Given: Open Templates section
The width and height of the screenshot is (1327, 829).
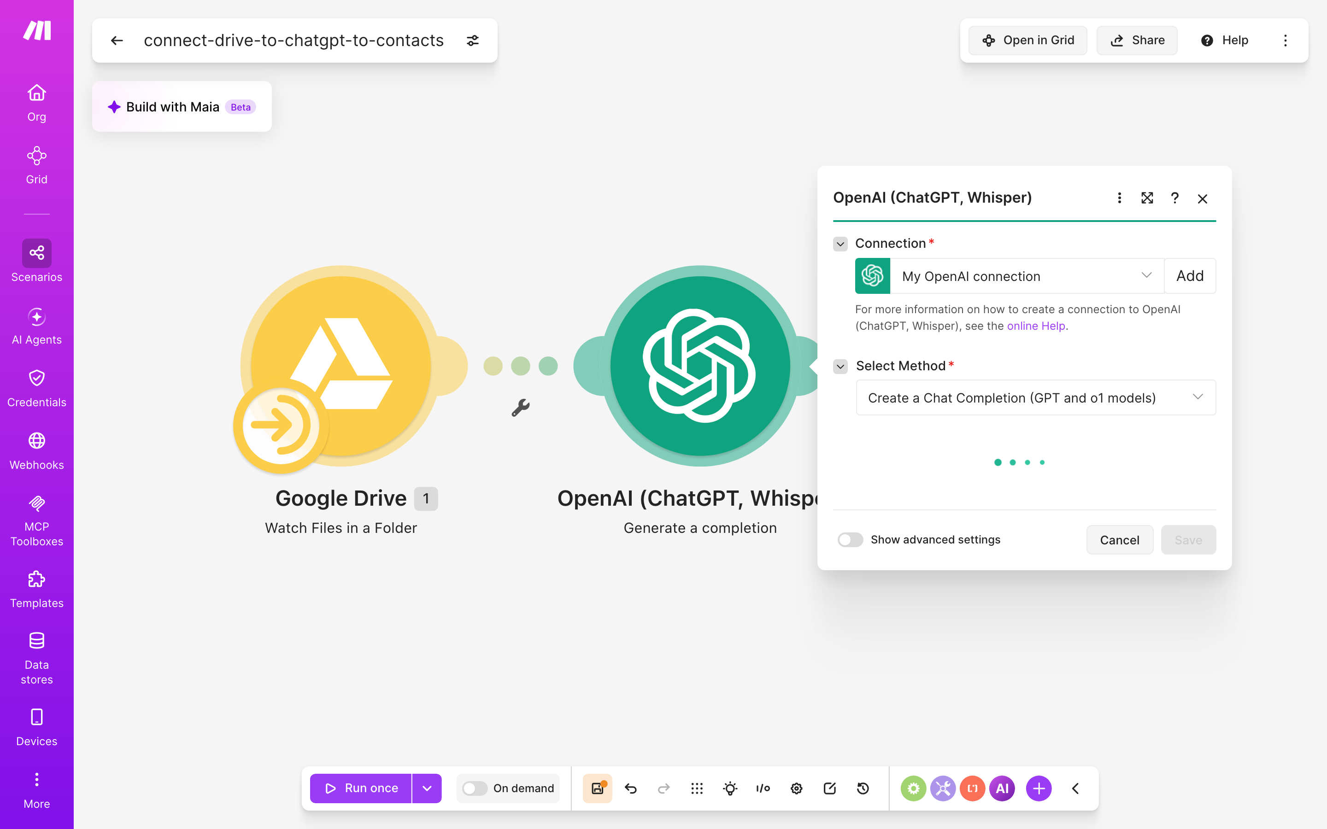Looking at the screenshot, I should coord(37,590).
